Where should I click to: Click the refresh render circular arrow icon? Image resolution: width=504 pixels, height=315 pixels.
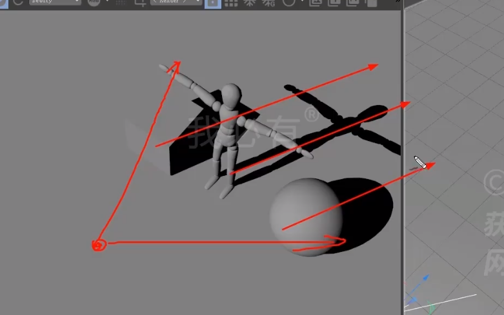pyautogui.click(x=18, y=2)
